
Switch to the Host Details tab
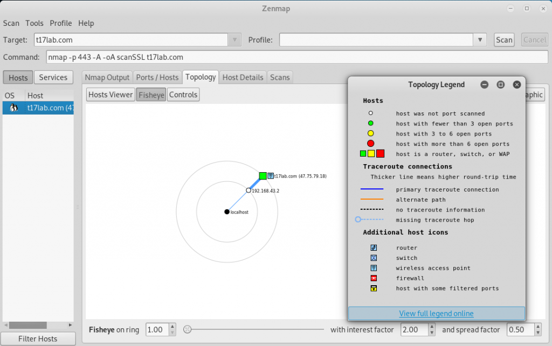coord(243,77)
